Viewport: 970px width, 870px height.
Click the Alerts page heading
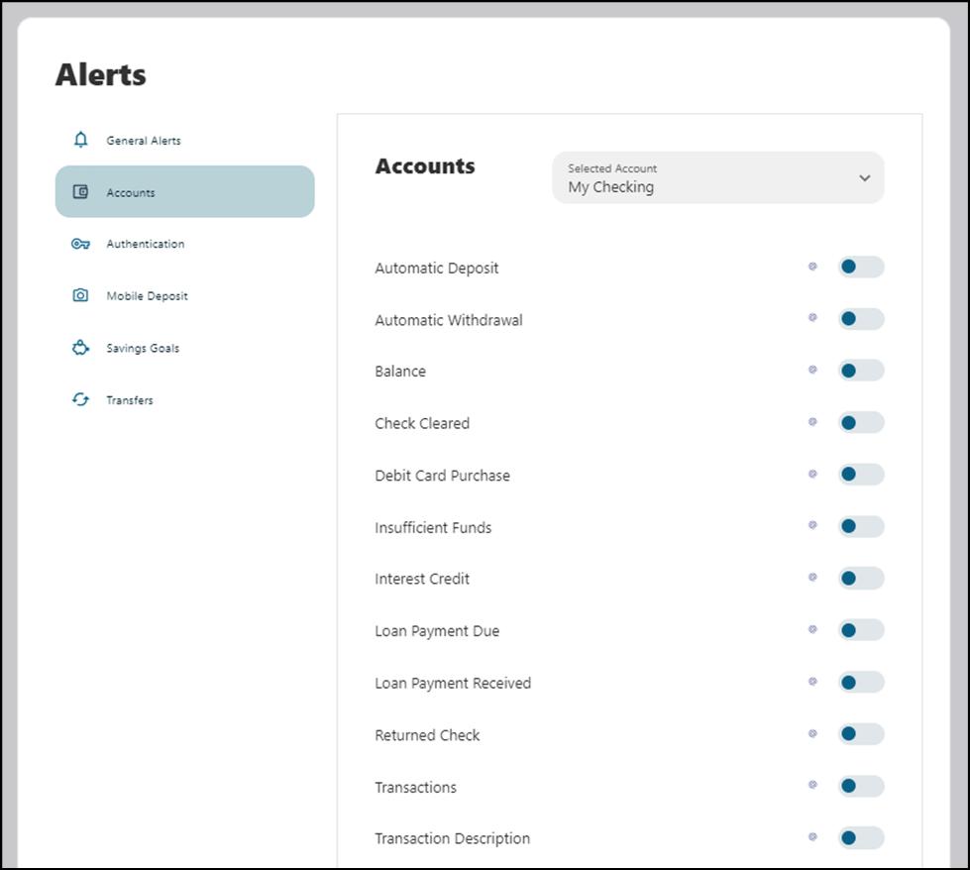coord(101,75)
